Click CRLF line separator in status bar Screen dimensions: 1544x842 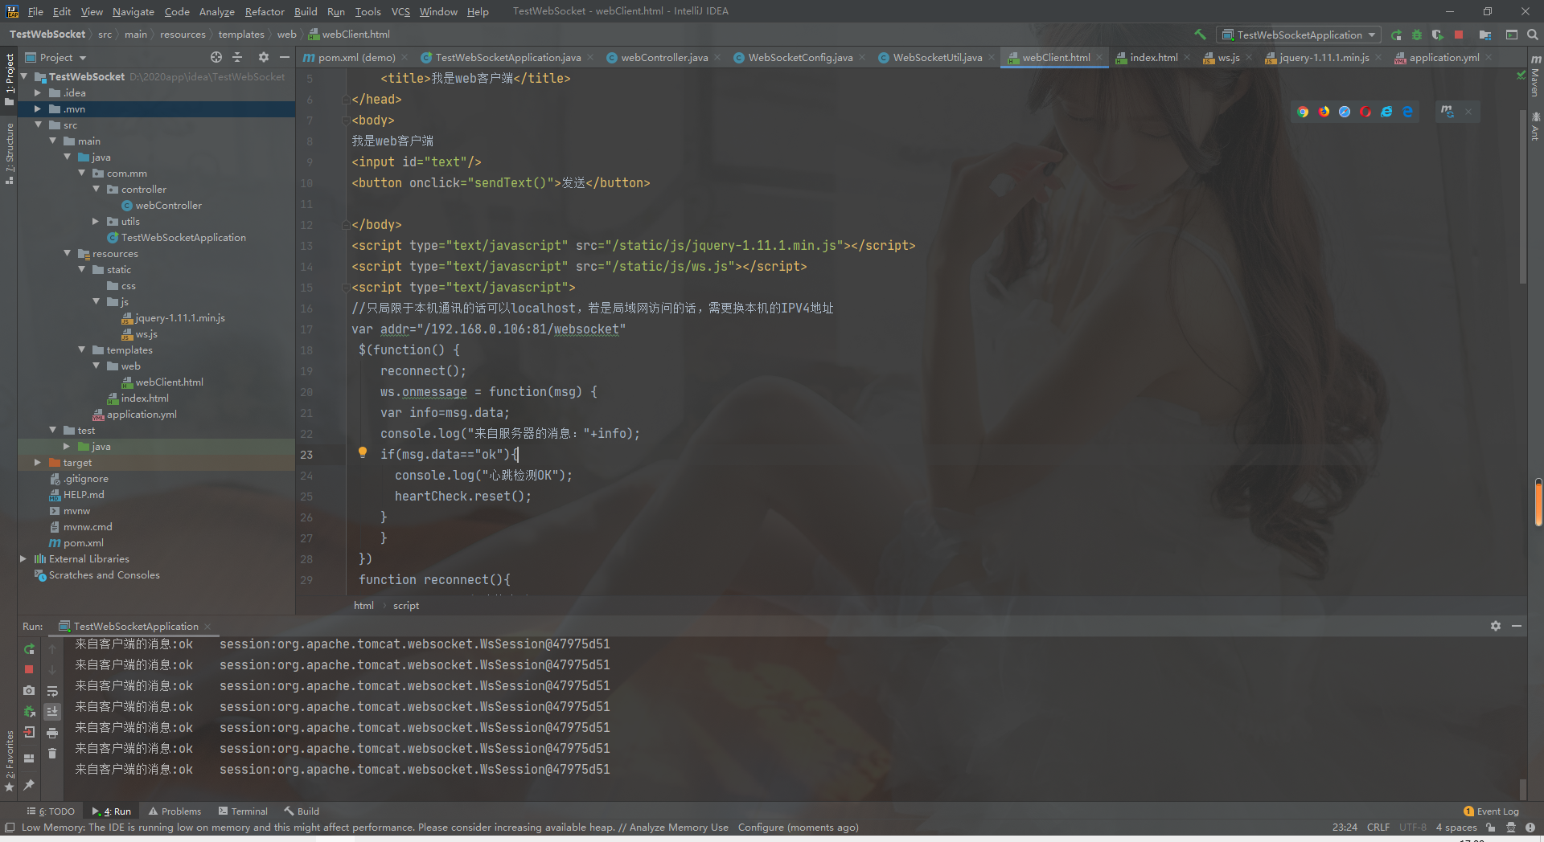point(1378,828)
